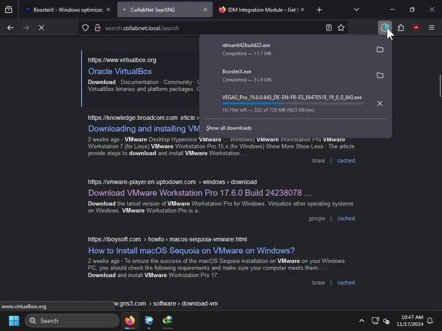The height and width of the screenshot is (331, 442).
Task: Open options menu beside google result
Action: [331, 219]
